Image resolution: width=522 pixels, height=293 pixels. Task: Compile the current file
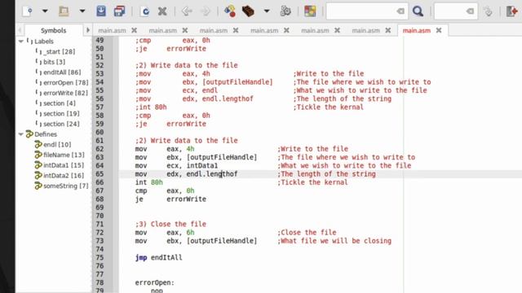[230, 11]
